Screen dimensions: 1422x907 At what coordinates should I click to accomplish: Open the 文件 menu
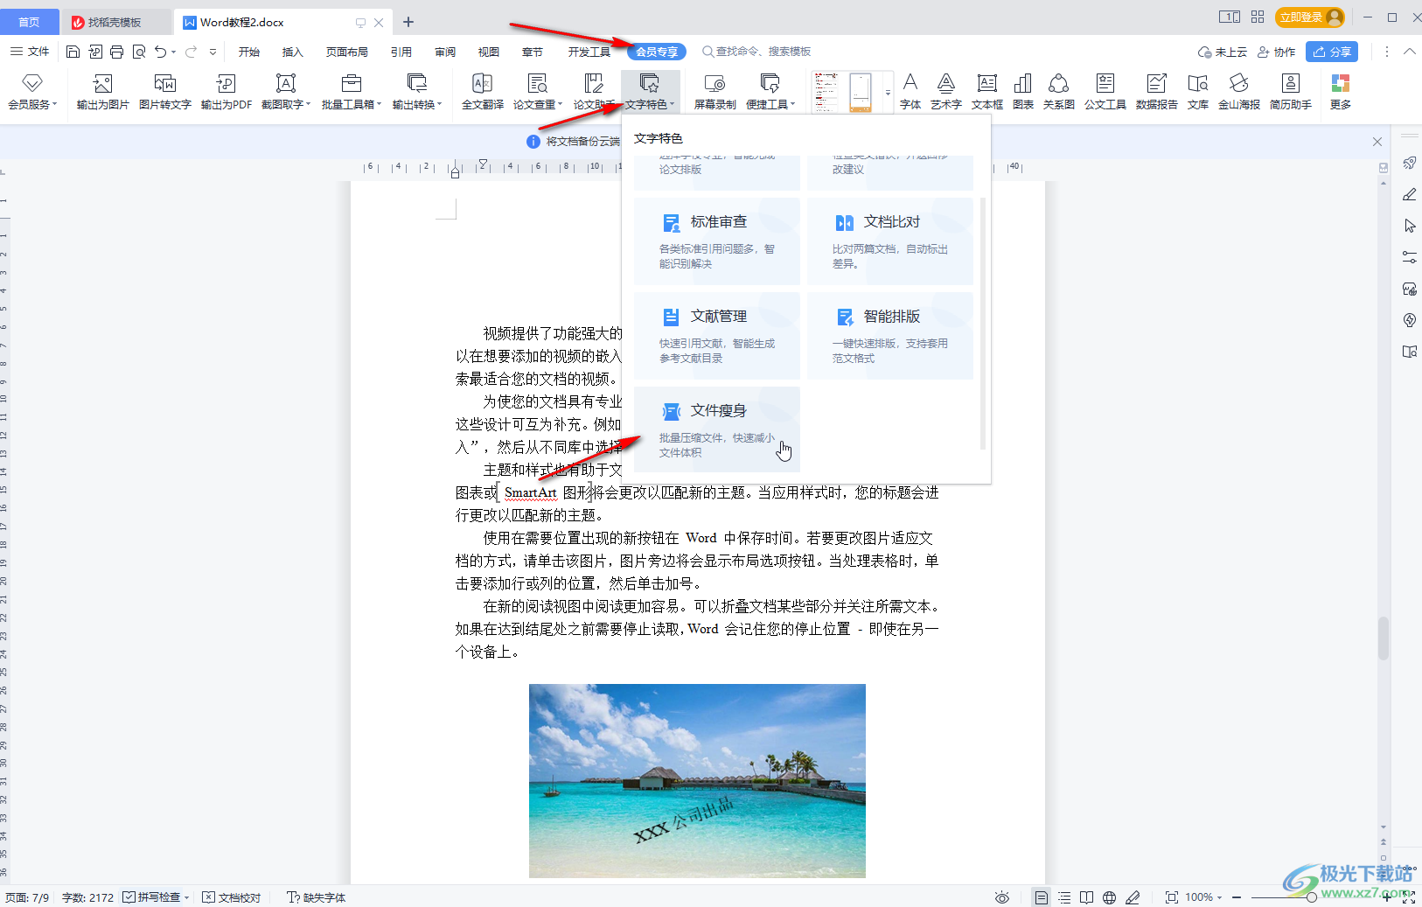30,52
